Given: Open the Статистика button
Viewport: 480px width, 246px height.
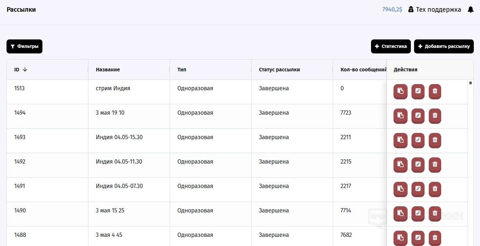Looking at the screenshot, I should (x=391, y=46).
